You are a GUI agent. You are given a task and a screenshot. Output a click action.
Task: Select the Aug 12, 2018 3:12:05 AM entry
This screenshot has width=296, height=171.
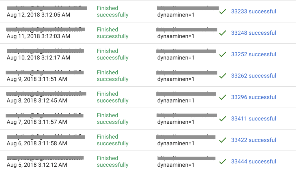click(38, 15)
